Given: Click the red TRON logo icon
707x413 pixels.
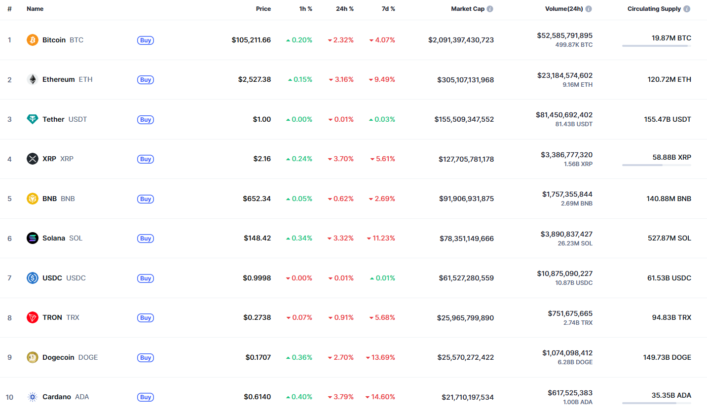Looking at the screenshot, I should click(33, 317).
